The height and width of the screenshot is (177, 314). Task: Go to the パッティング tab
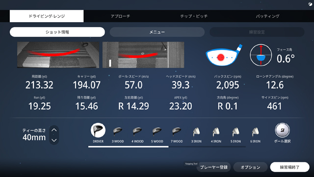[x=267, y=16]
